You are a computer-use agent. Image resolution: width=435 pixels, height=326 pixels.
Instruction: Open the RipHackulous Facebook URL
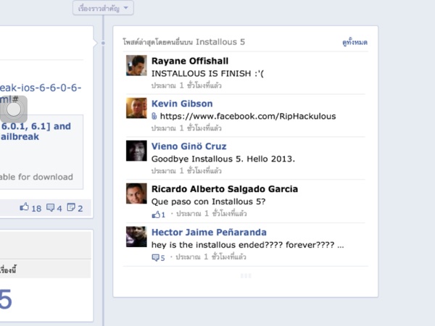pos(248,116)
